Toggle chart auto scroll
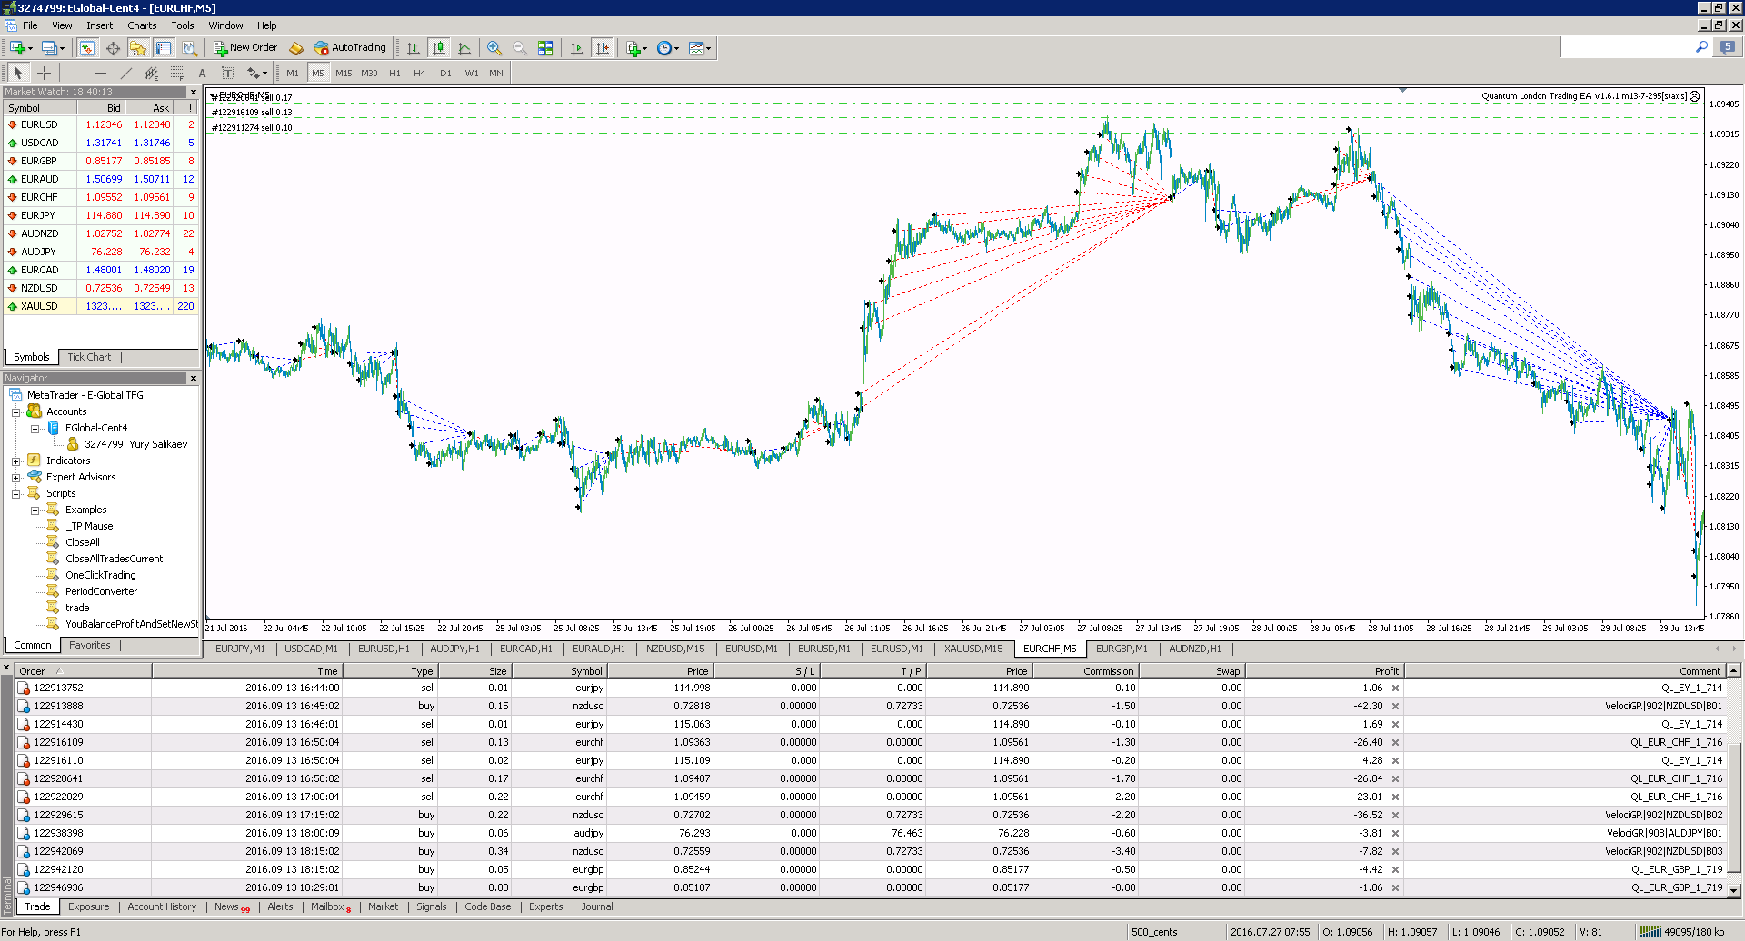Screen dimensions: 1745x941 (x=576, y=48)
